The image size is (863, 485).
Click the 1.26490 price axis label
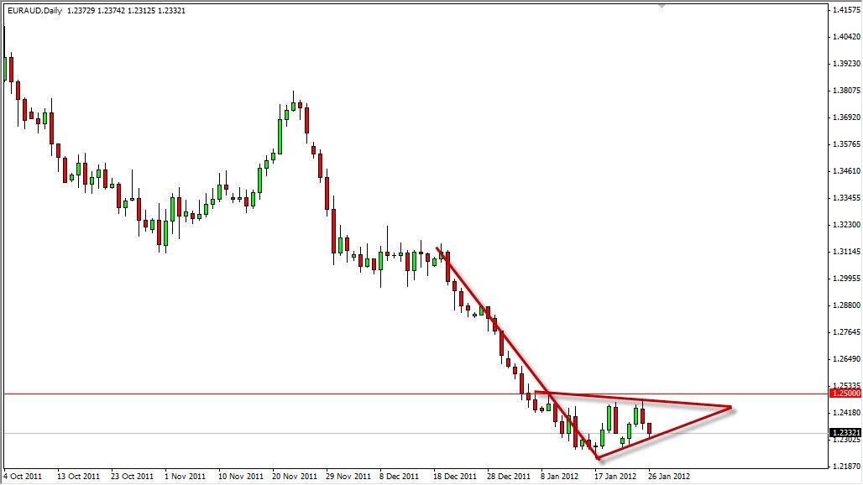846,359
